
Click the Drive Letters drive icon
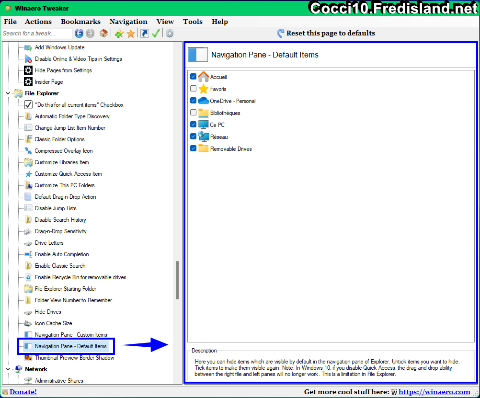coord(28,243)
